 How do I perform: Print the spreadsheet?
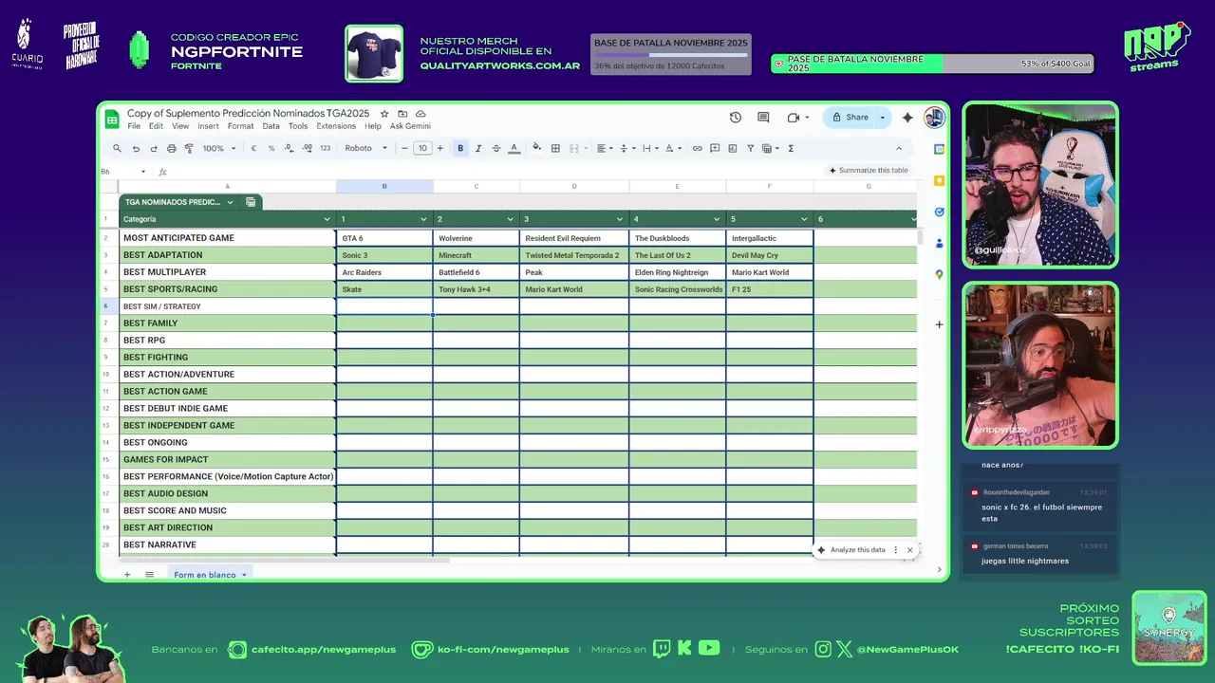171,148
